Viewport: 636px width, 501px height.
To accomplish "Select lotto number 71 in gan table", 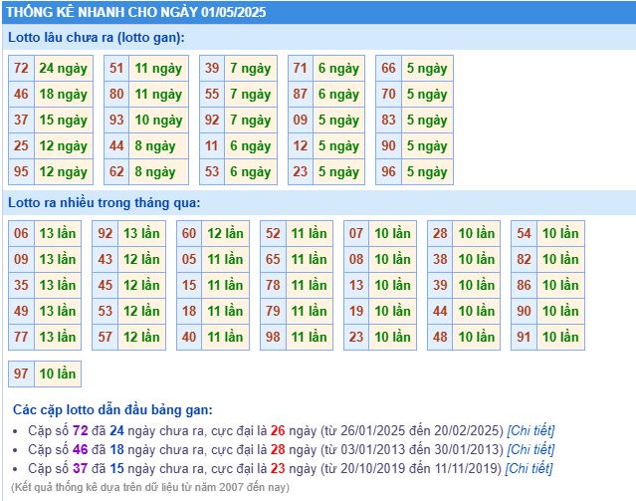I will click(x=301, y=68).
